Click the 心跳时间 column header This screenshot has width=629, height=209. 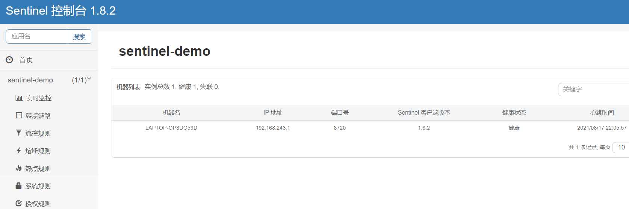[602, 113]
